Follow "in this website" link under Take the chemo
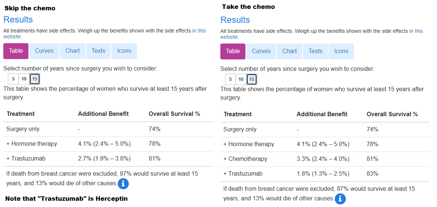 [x=416, y=31]
